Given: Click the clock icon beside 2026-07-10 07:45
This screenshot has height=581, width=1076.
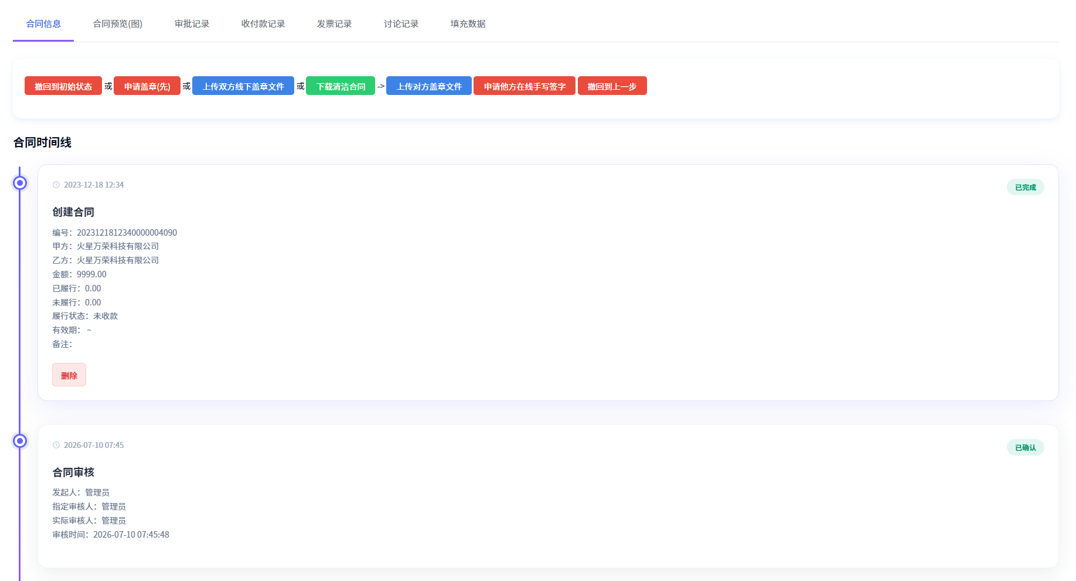Looking at the screenshot, I should pyautogui.click(x=56, y=445).
